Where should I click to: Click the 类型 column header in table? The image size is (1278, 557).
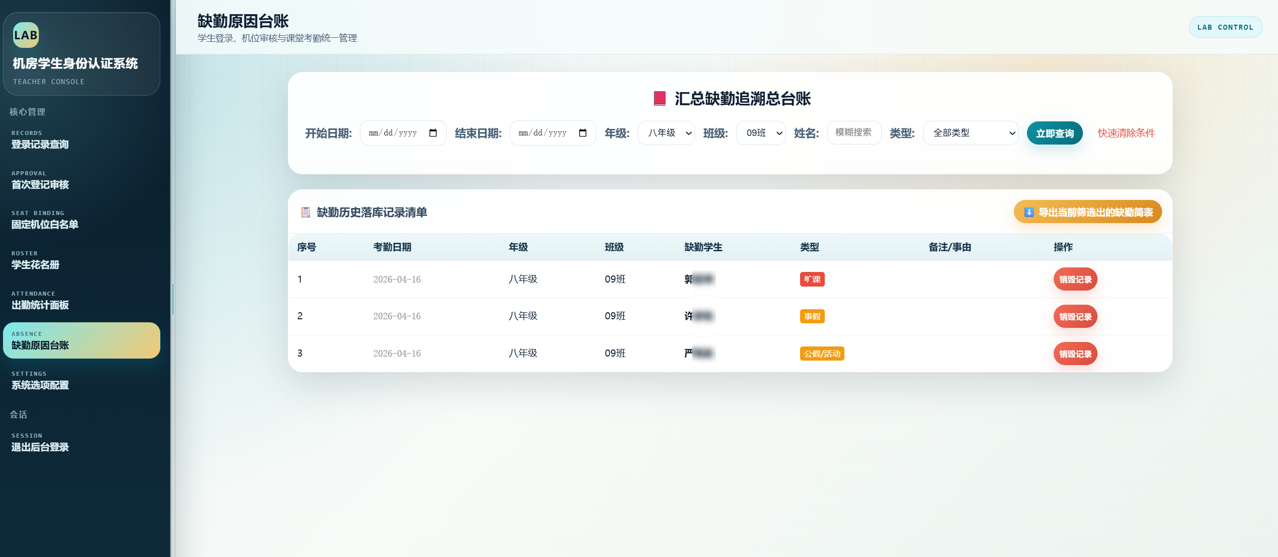[810, 247]
